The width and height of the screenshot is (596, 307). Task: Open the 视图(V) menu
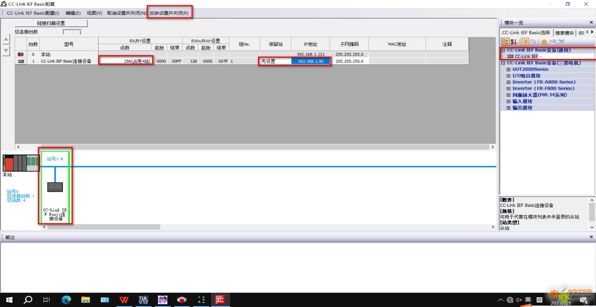coord(95,13)
